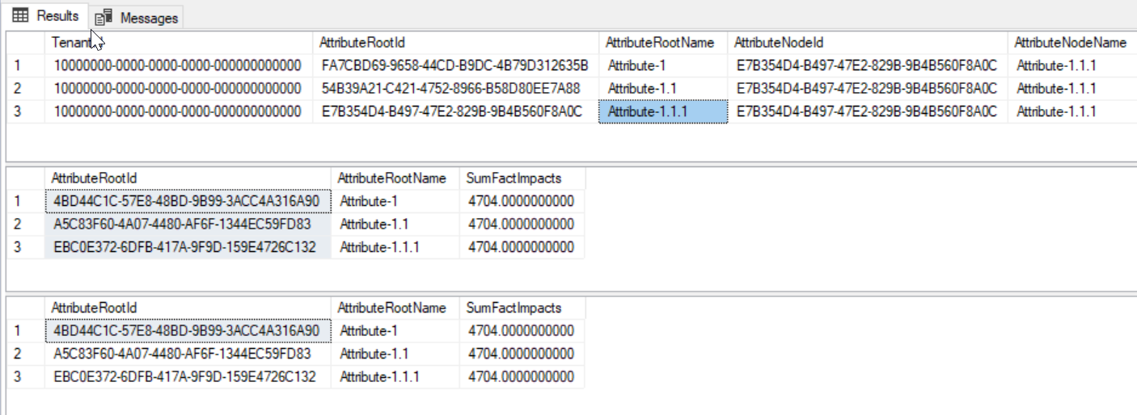Select the highlighted Attribute-1.1.1 cell

point(663,111)
